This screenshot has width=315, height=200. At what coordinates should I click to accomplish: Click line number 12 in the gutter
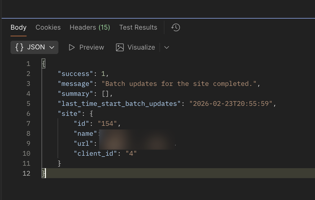27,173
